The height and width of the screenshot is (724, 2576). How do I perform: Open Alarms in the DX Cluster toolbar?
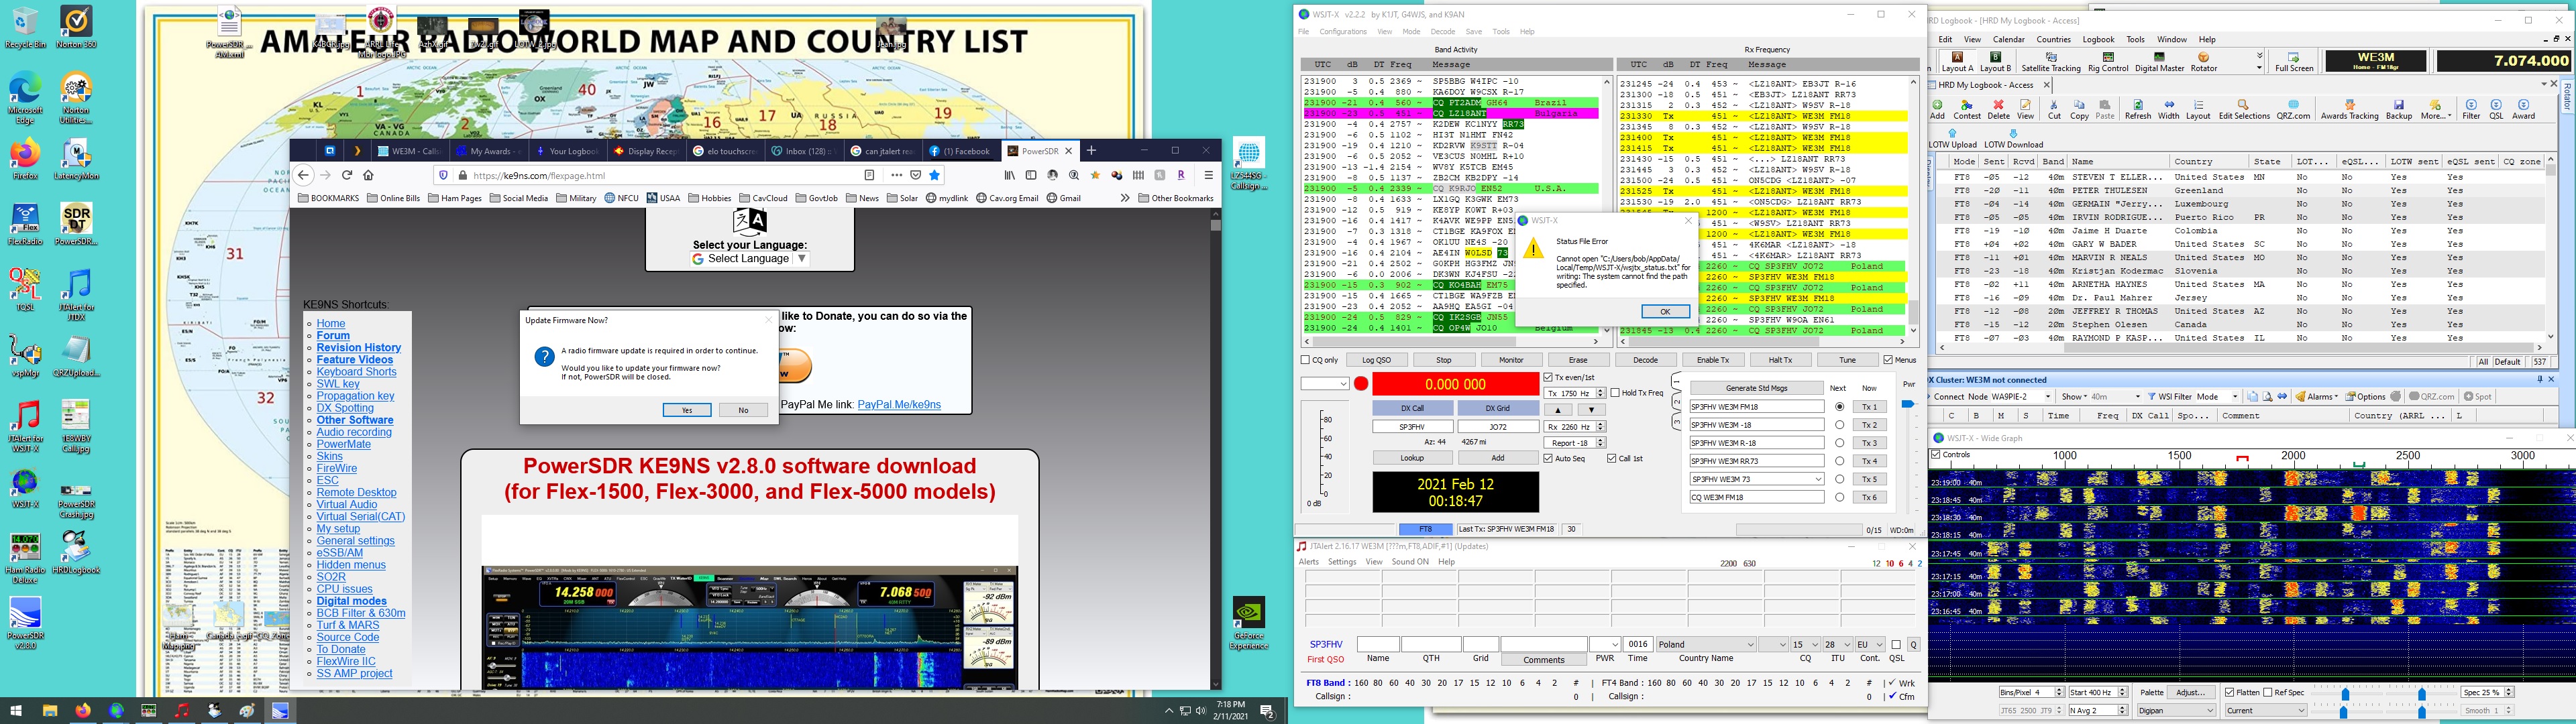pyautogui.click(x=2316, y=396)
